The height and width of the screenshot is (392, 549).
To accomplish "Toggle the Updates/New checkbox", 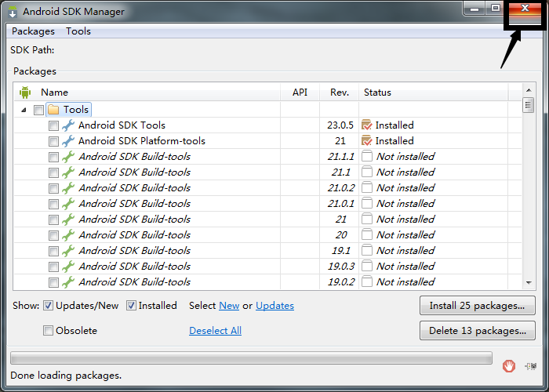I will pos(49,306).
